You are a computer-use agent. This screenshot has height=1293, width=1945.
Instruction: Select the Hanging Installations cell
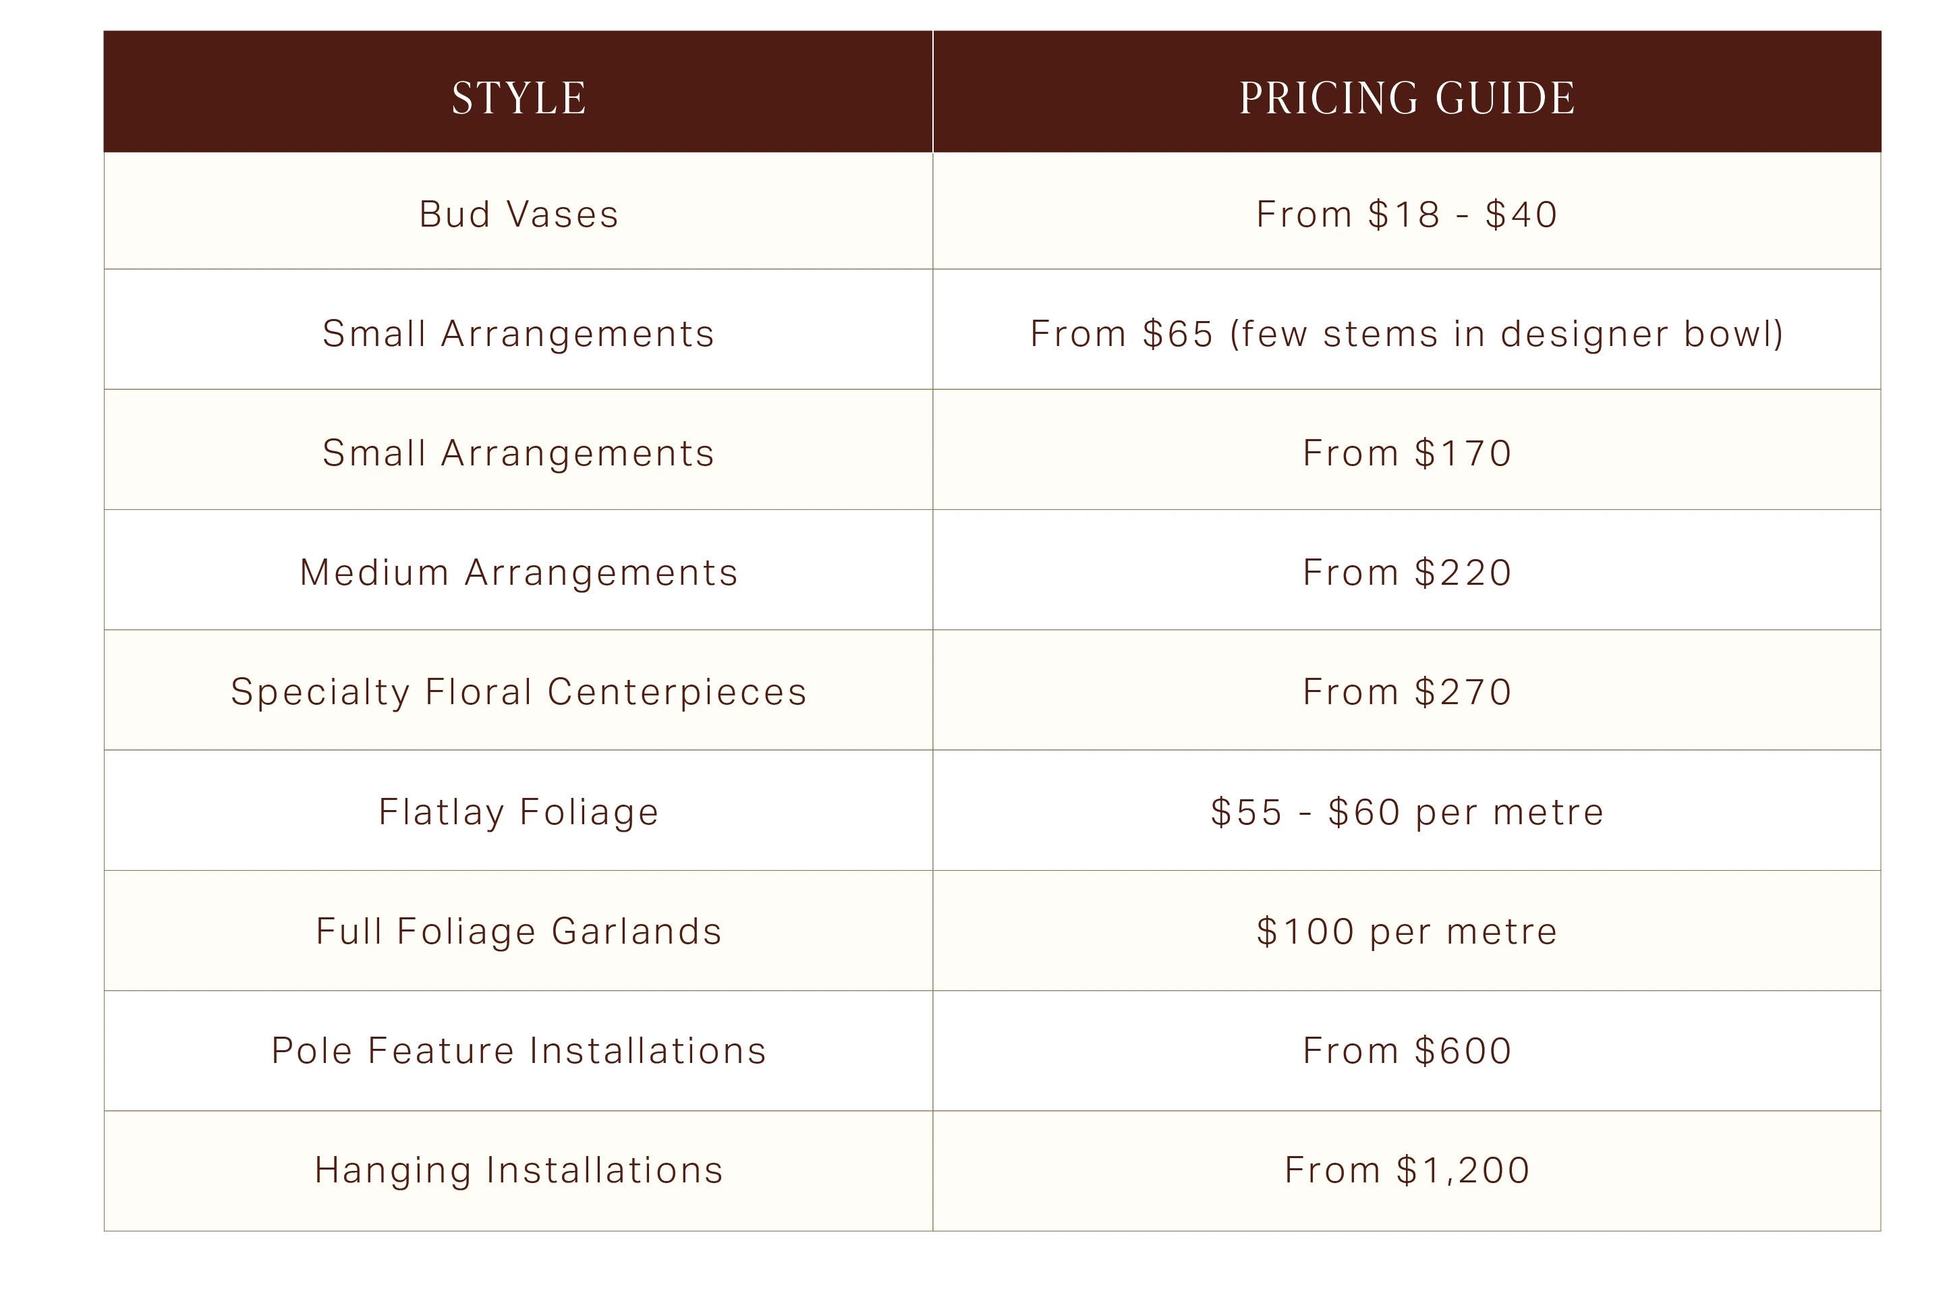518,1170
